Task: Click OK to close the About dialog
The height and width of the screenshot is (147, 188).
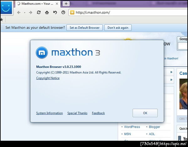Action: (145, 113)
